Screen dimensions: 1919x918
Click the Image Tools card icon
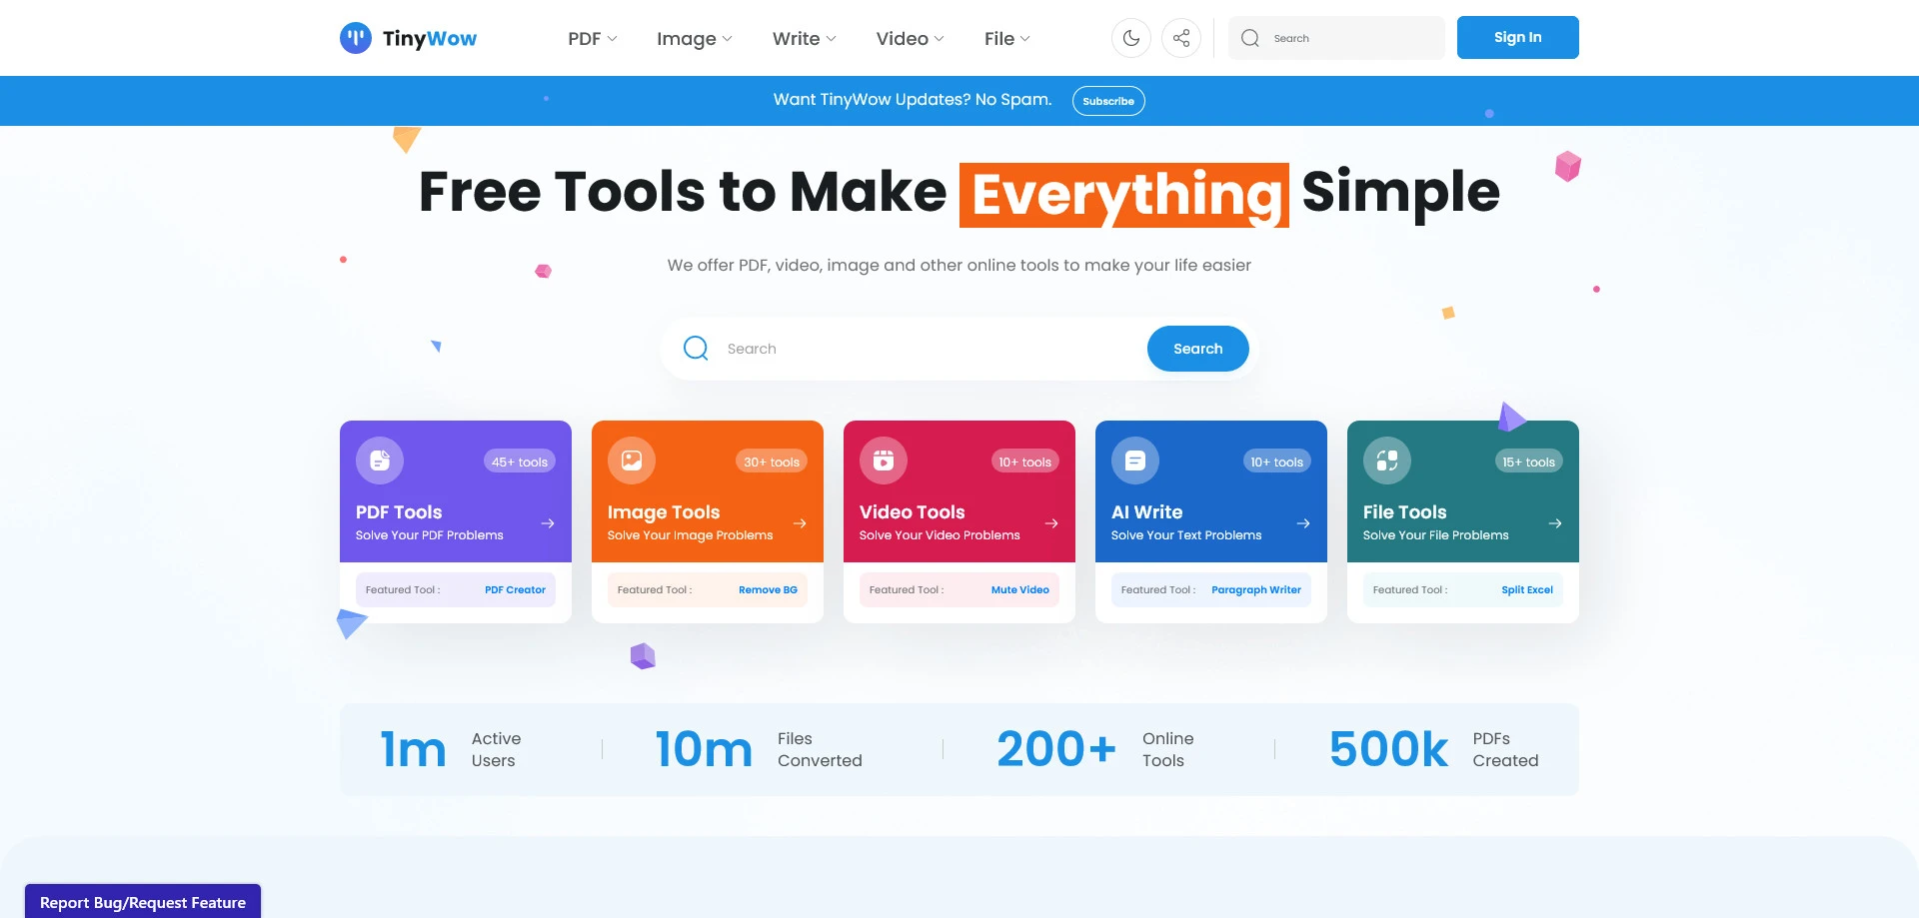coord(632,460)
